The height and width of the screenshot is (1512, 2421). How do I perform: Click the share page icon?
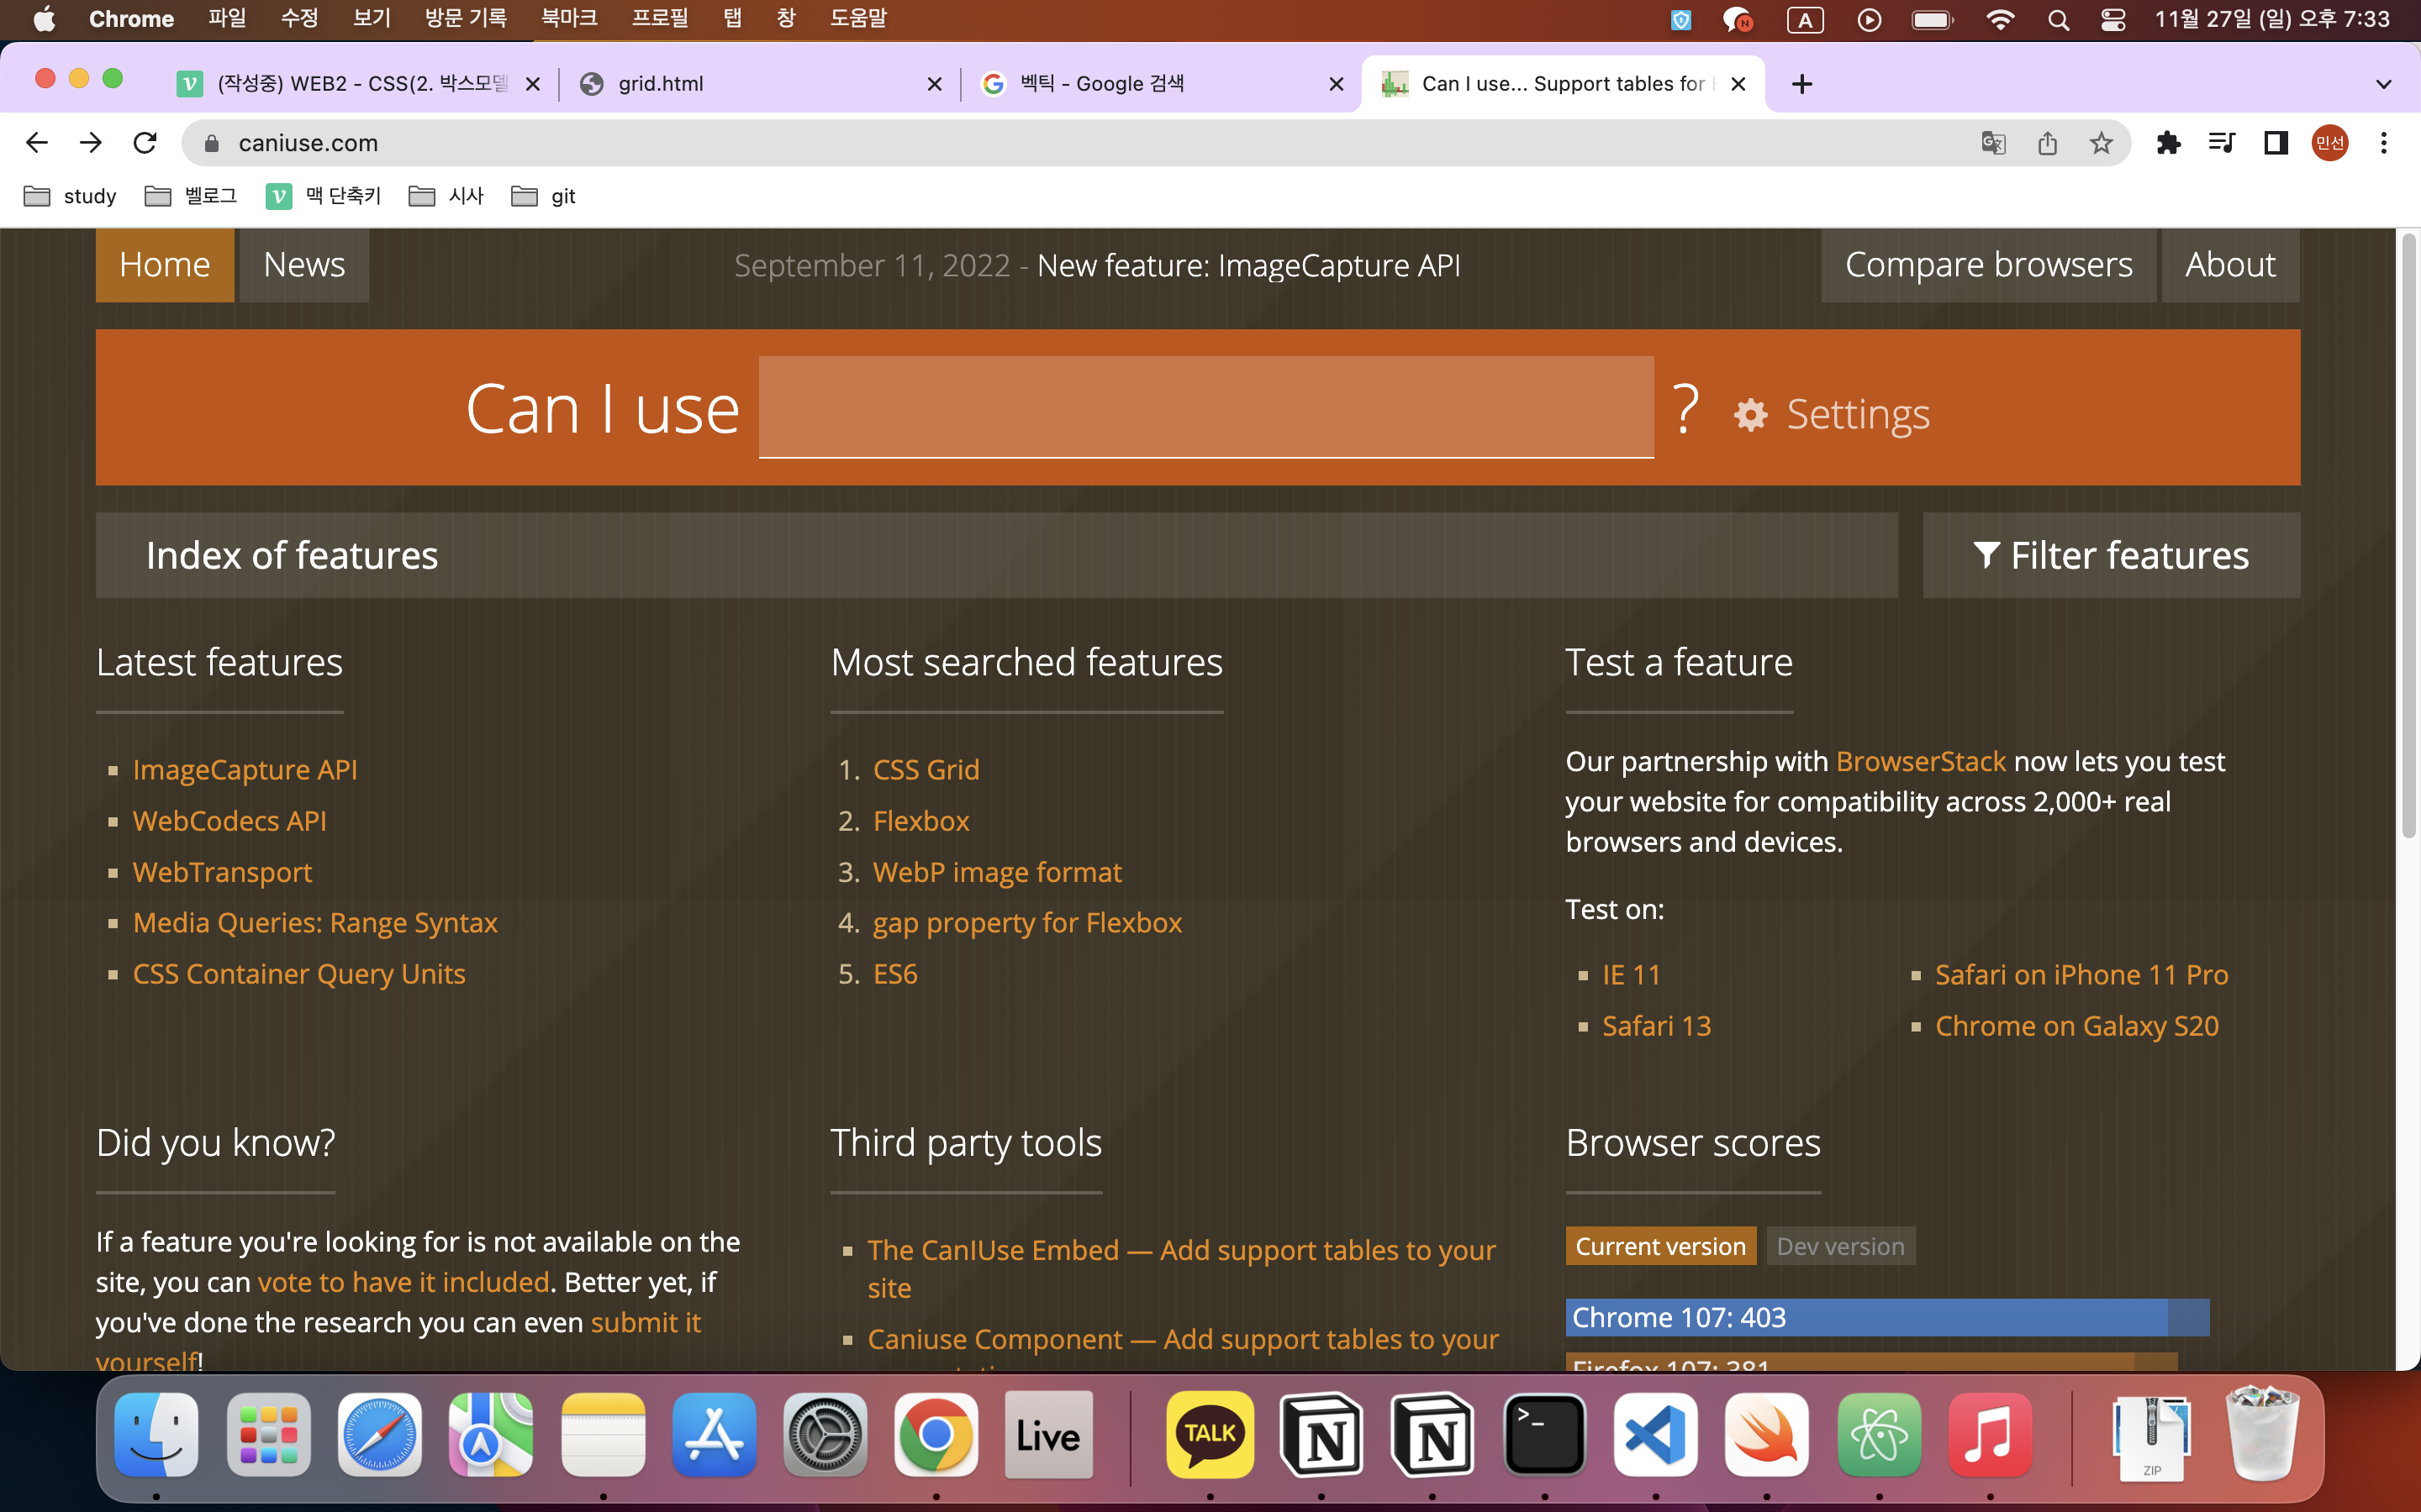click(2047, 143)
